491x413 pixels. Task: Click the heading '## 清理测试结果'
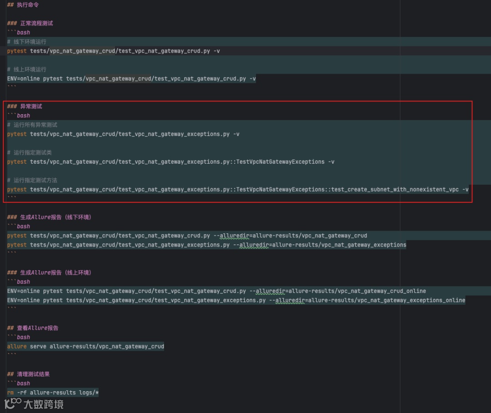(x=28, y=374)
